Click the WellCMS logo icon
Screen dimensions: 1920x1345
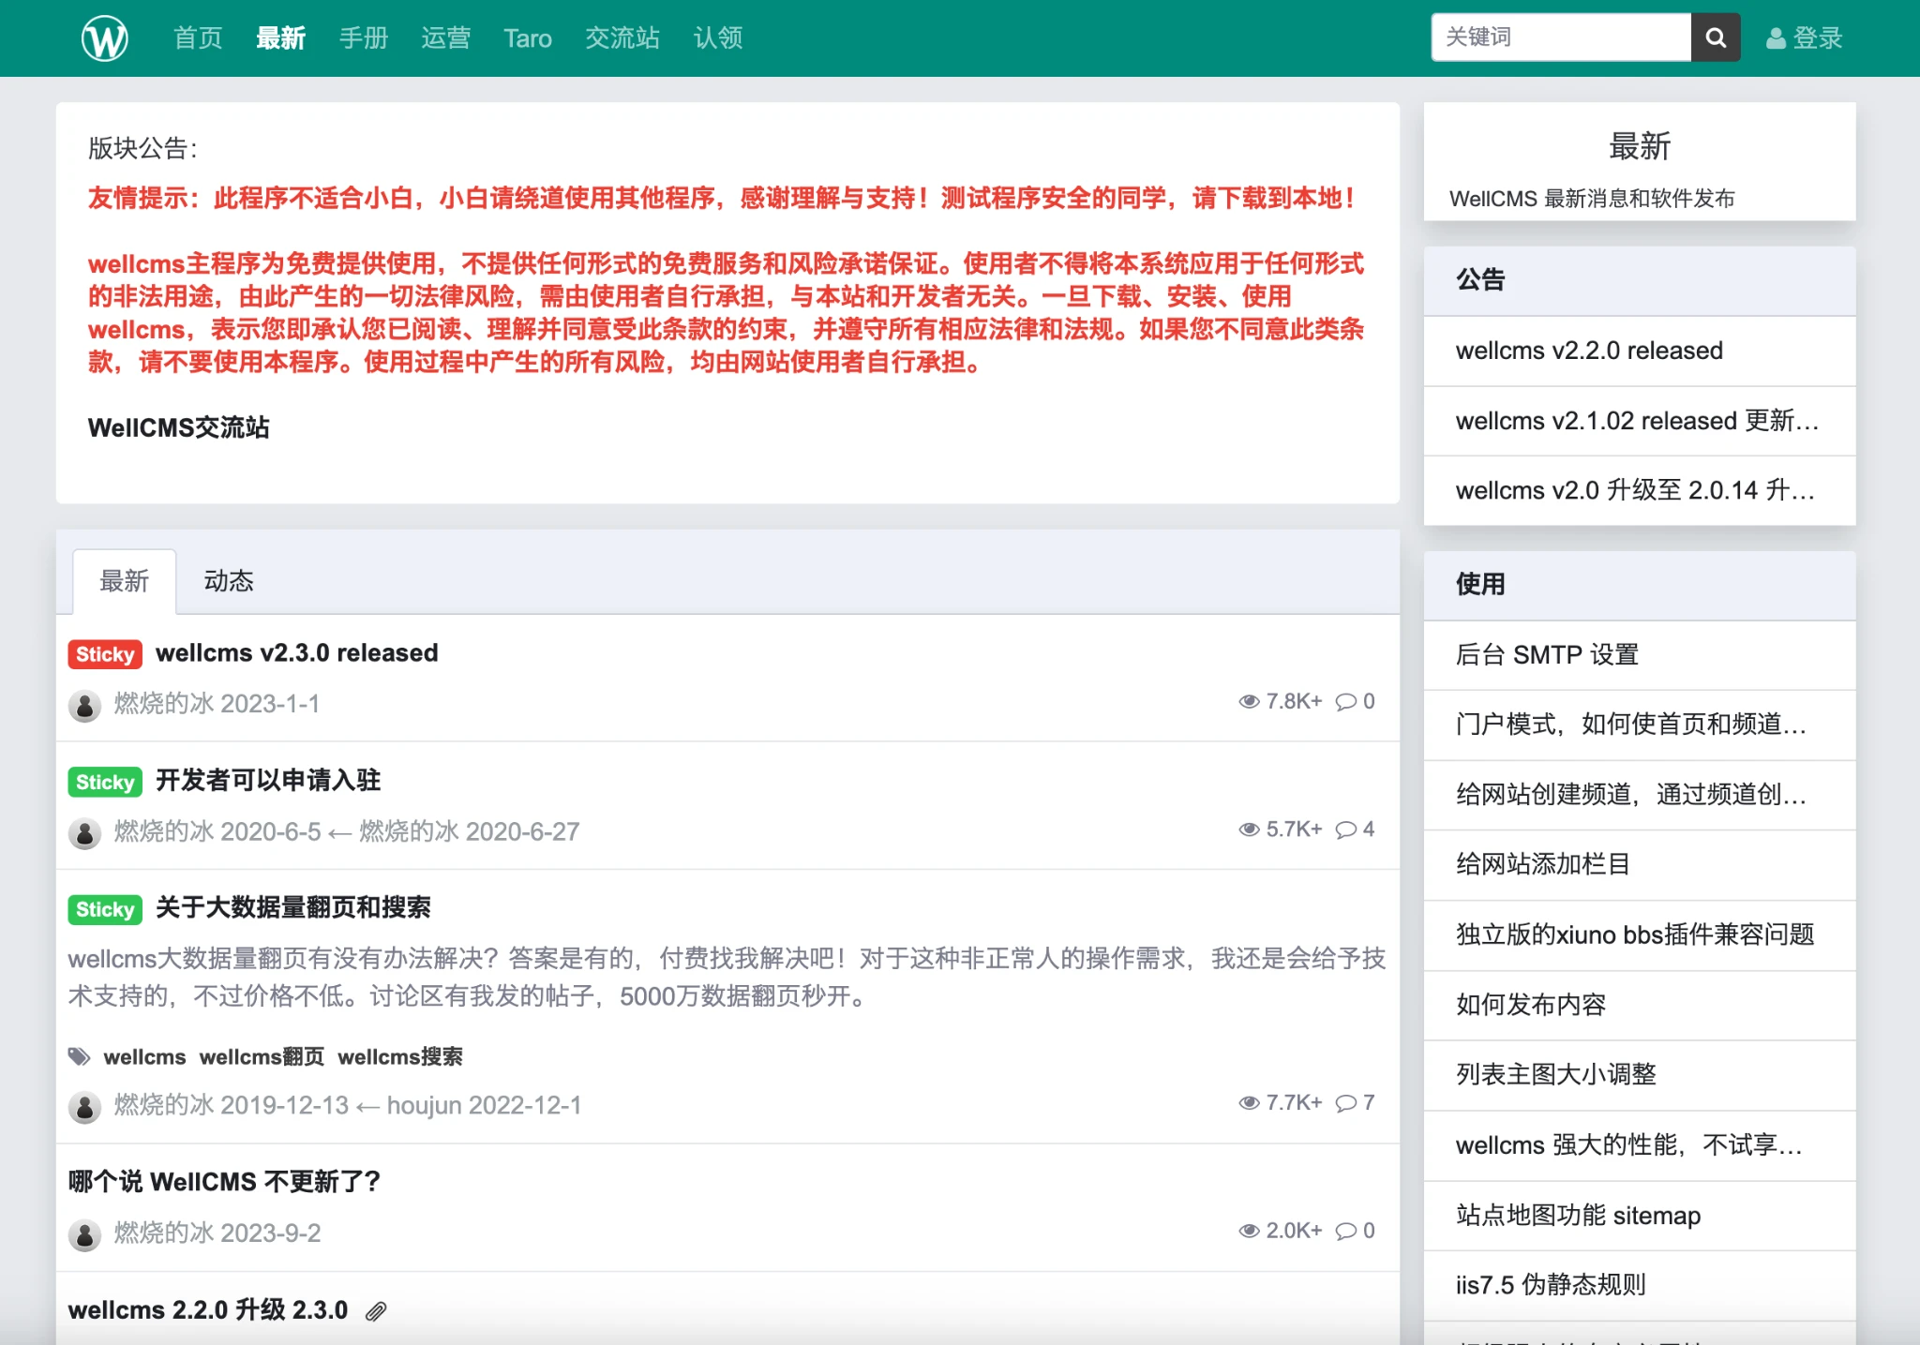pos(104,38)
